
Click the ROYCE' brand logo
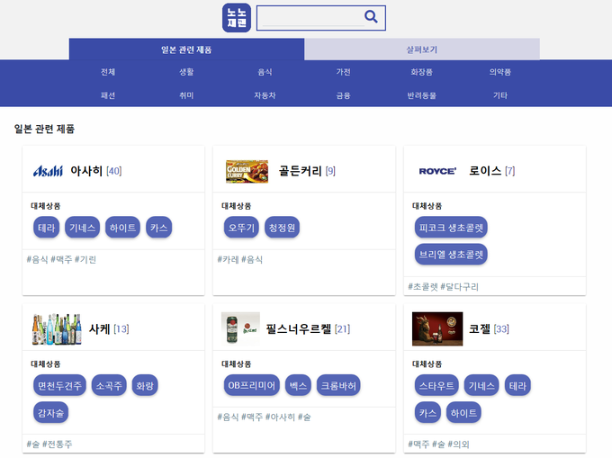pos(437,171)
